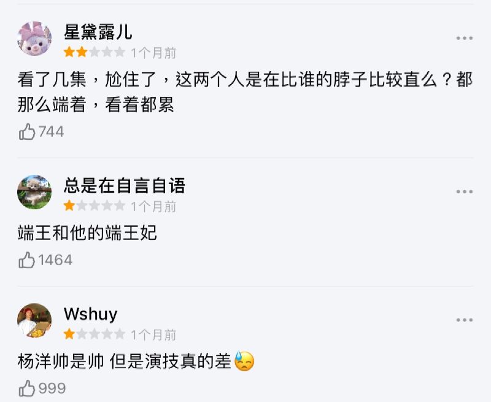Open the review text starting 看了几集
Screen dimensions: 491x402
coord(245,91)
